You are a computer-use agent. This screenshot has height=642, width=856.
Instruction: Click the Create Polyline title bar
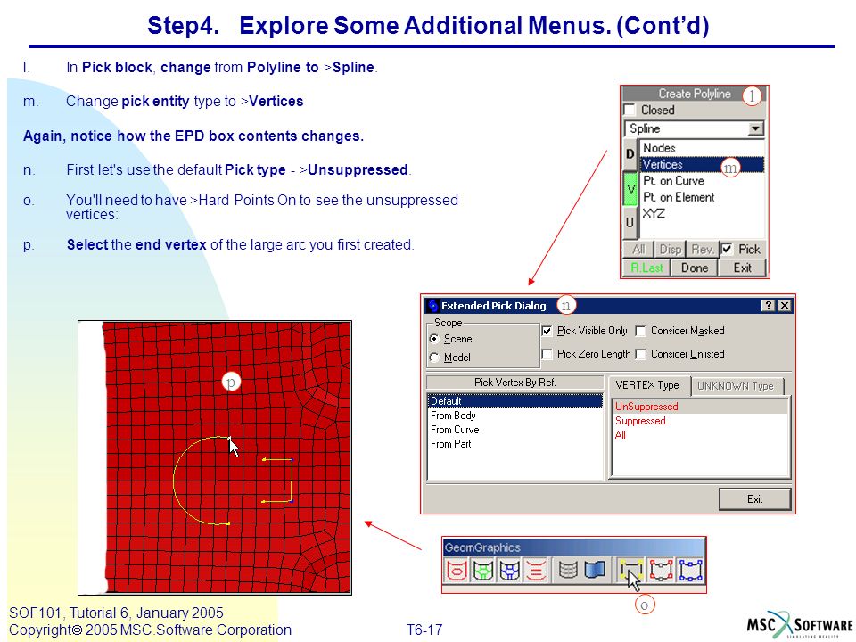point(695,94)
